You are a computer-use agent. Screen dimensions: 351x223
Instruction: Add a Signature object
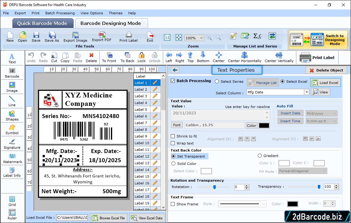12,144
